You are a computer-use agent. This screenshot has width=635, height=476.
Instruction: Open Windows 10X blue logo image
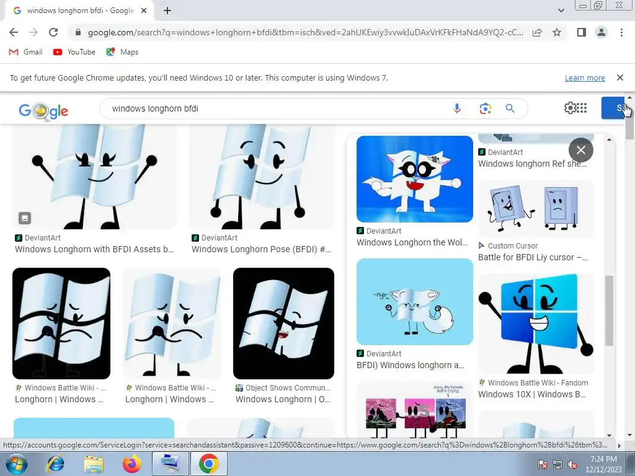tap(536, 324)
